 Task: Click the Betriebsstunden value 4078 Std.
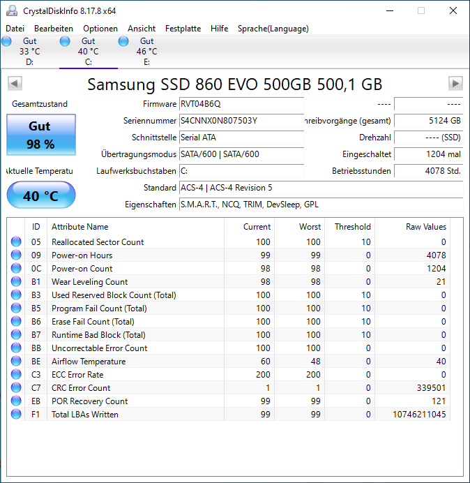click(428, 171)
